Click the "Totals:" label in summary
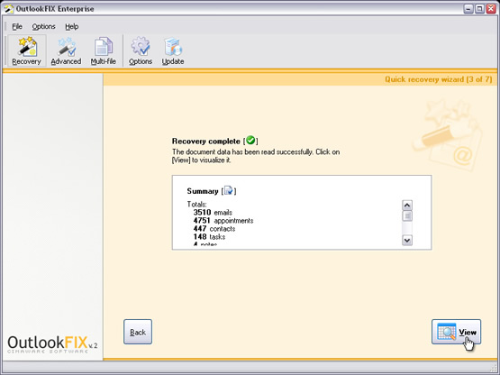Image resolution: width=500 pixels, height=375 pixels. tap(196, 205)
